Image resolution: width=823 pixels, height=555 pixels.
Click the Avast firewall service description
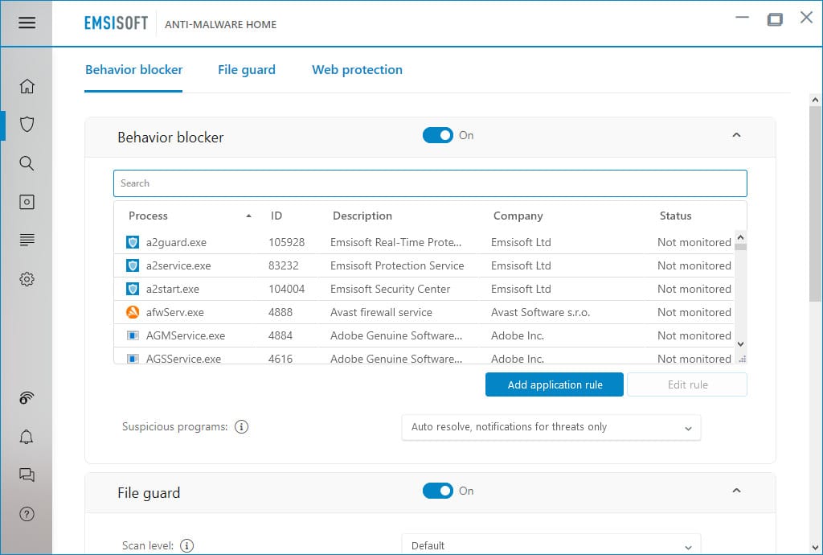(x=381, y=312)
